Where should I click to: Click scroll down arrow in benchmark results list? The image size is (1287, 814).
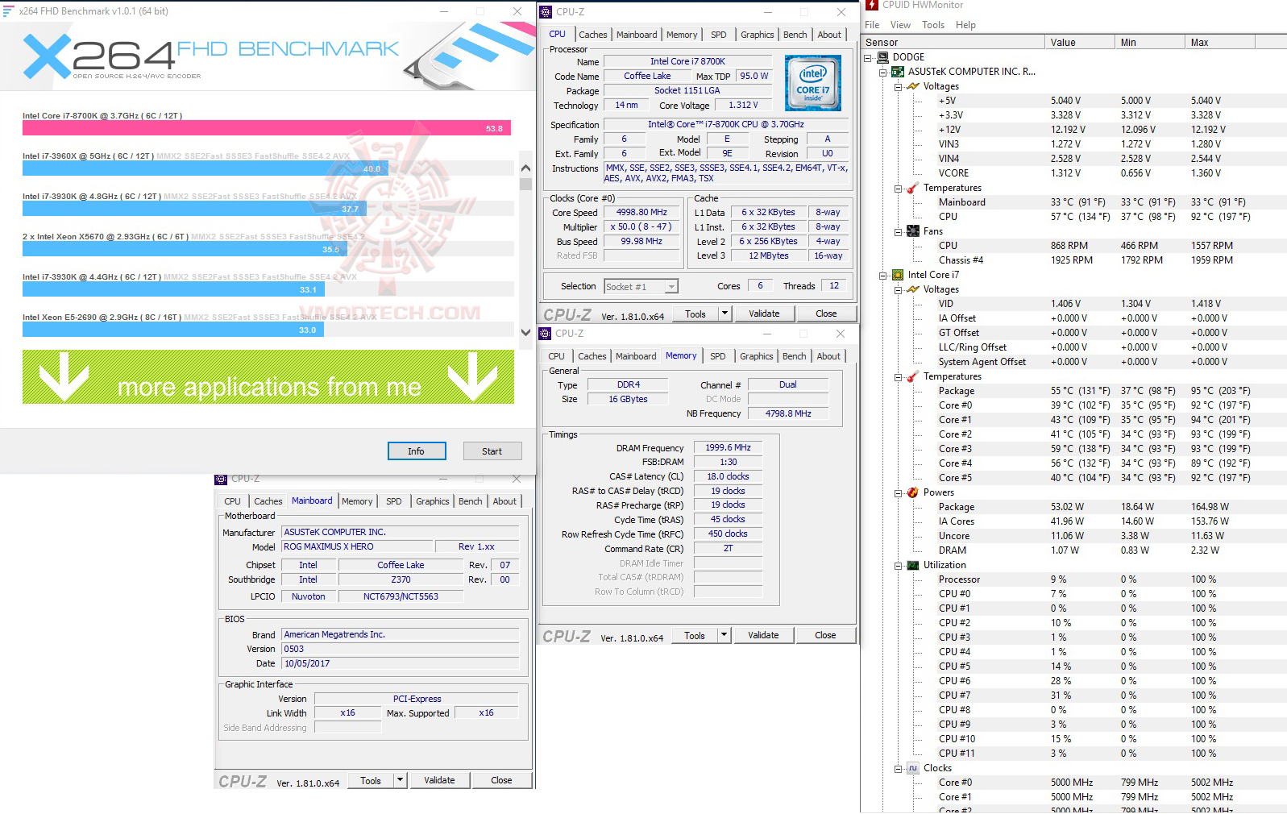(x=525, y=332)
